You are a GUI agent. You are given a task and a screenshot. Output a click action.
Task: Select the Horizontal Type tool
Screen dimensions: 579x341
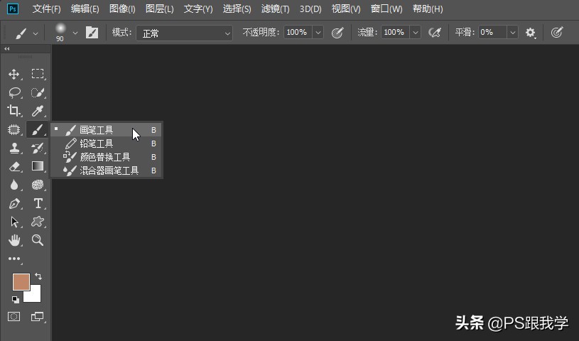pos(38,204)
